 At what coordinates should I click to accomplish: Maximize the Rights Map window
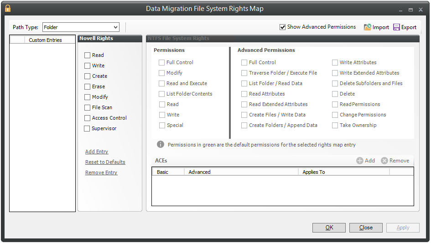click(x=410, y=10)
